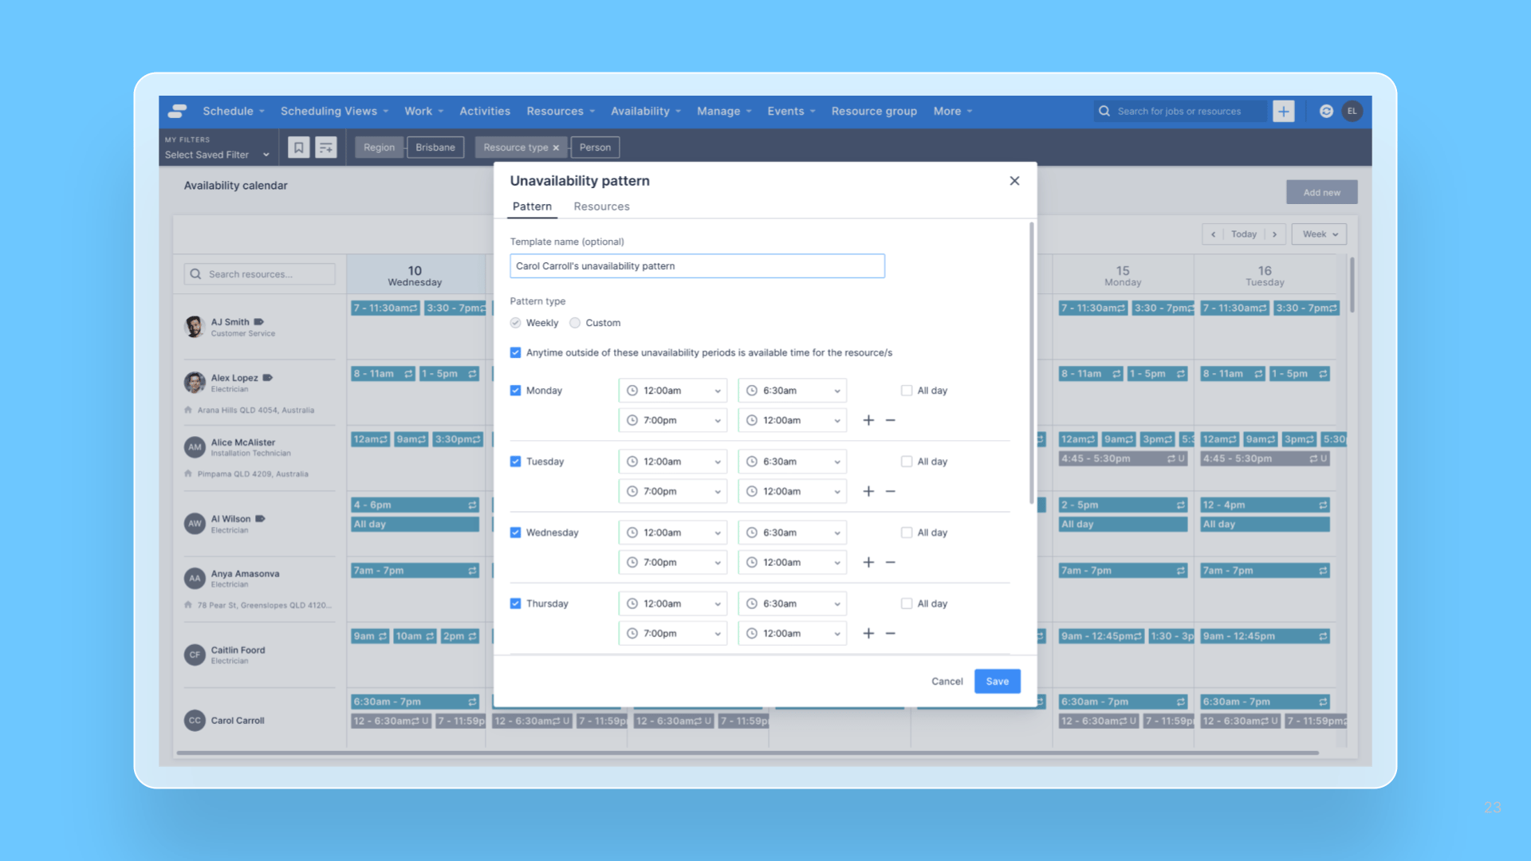Click the Today button
Image resolution: width=1531 pixels, height=861 pixels.
point(1244,234)
